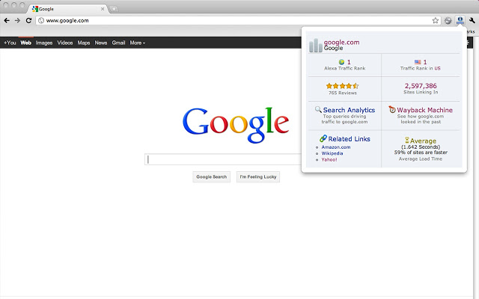Open the Amazon.com related link
The height and width of the screenshot is (299, 479).
[x=336, y=147]
